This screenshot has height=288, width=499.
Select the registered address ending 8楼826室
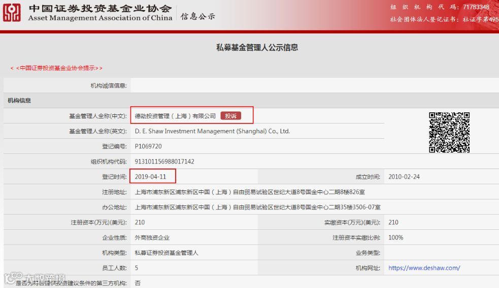tap(250, 192)
